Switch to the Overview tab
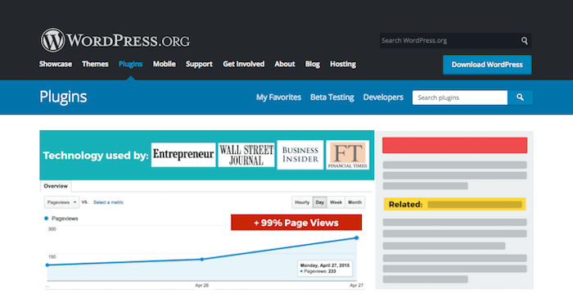This screenshot has width=573, height=299. pos(56,186)
